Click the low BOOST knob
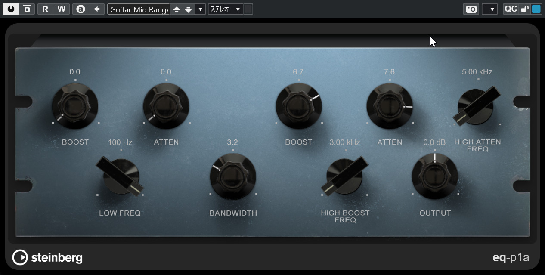The image size is (545, 275). (x=75, y=105)
